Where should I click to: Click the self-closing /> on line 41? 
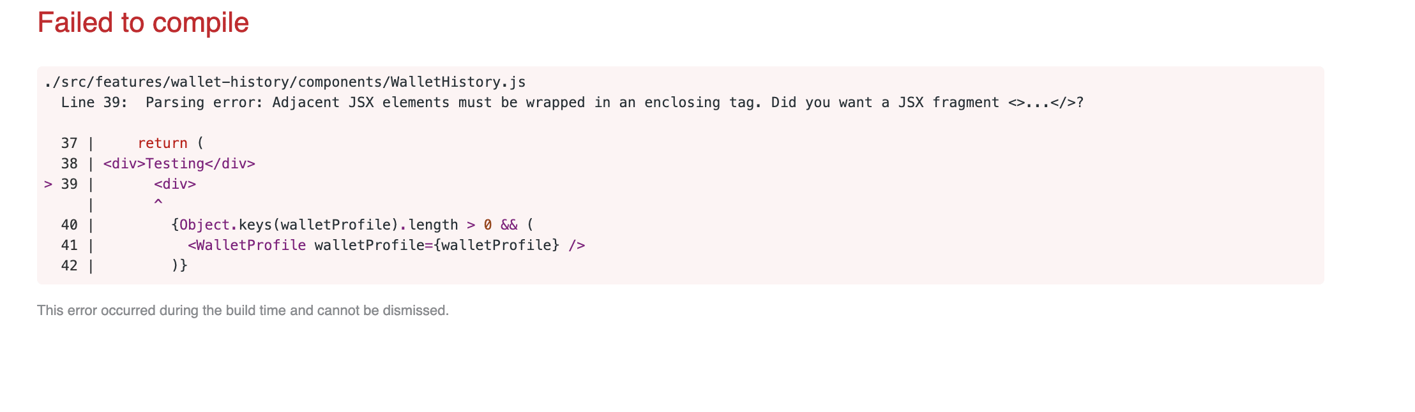[577, 246]
